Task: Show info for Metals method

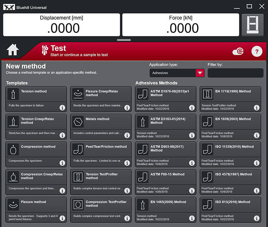Action: [127, 135]
